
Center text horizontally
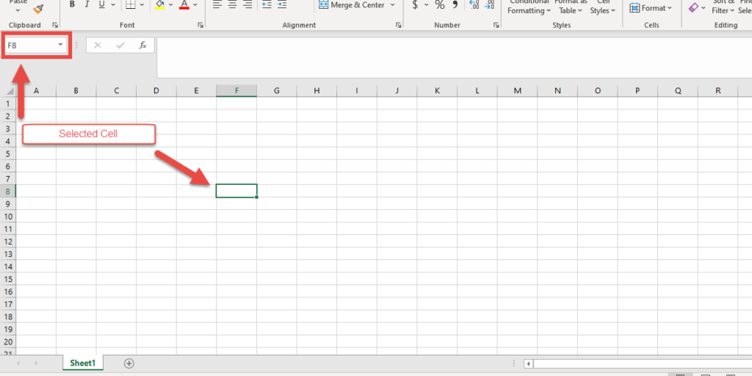(233, 5)
